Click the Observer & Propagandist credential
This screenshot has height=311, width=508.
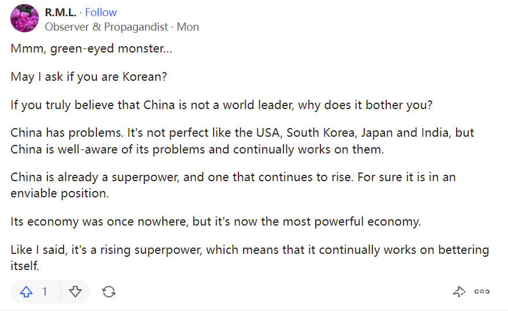[106, 27]
